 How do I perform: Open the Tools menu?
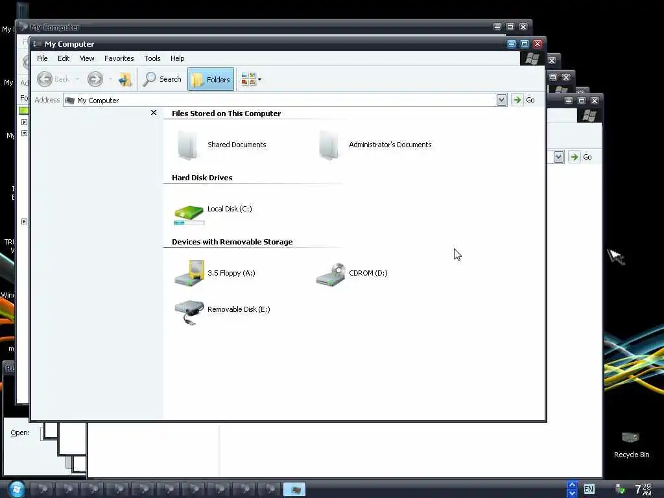click(152, 58)
